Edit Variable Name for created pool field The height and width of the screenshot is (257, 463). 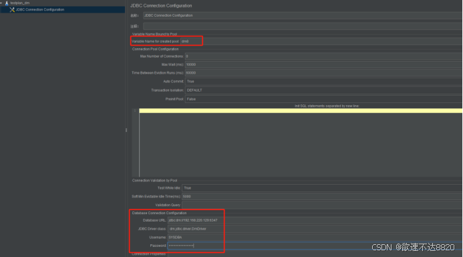tap(321, 41)
